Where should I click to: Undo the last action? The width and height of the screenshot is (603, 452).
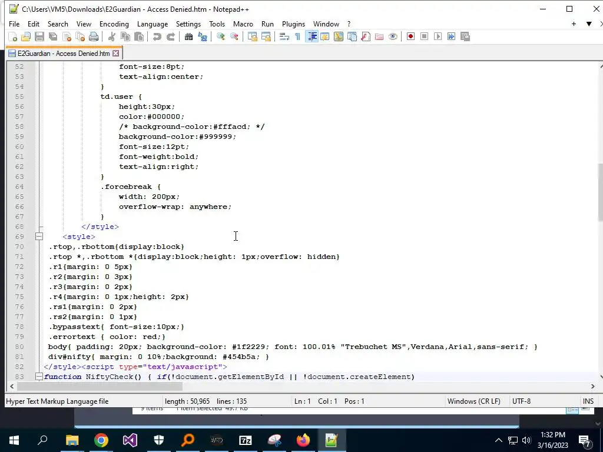point(157,36)
